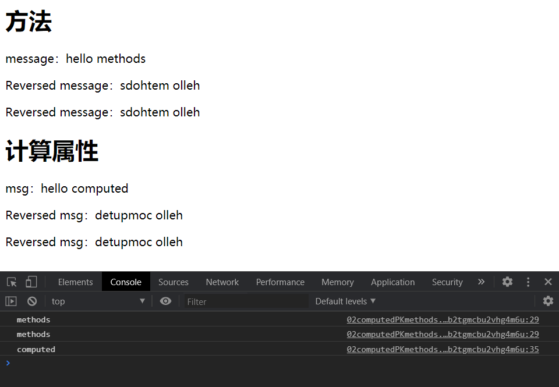Open DevTools settings gear in tab bar

(507, 282)
